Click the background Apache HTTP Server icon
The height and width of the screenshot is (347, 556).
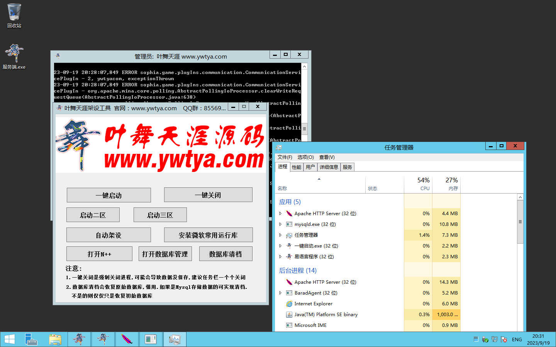pos(289,282)
